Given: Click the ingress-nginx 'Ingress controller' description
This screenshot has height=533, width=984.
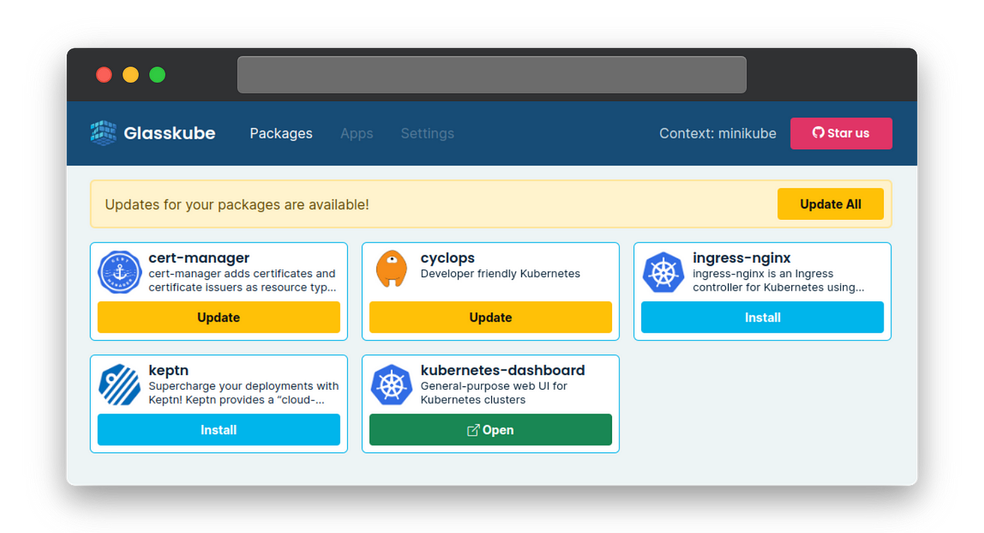Looking at the screenshot, I should (779, 280).
